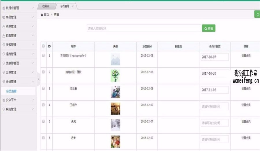260x151 pixels.
Task: Open the 系统管理 menu label
Action: pos(11,109)
